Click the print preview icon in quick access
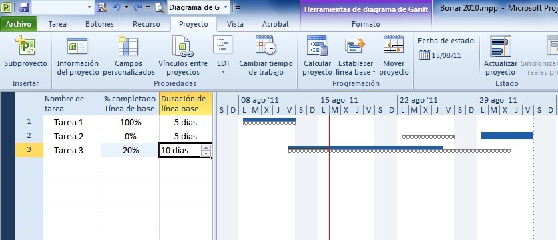The image size is (558, 240). (160, 7)
